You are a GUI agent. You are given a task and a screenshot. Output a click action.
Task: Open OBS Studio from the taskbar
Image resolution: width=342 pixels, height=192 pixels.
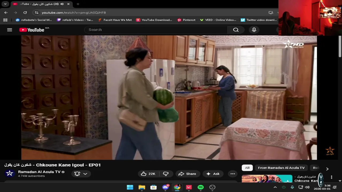coord(212,187)
